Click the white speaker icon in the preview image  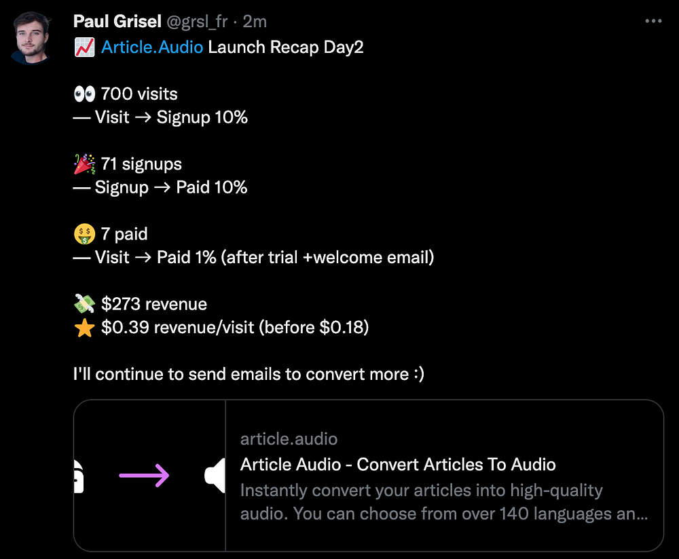coord(215,476)
